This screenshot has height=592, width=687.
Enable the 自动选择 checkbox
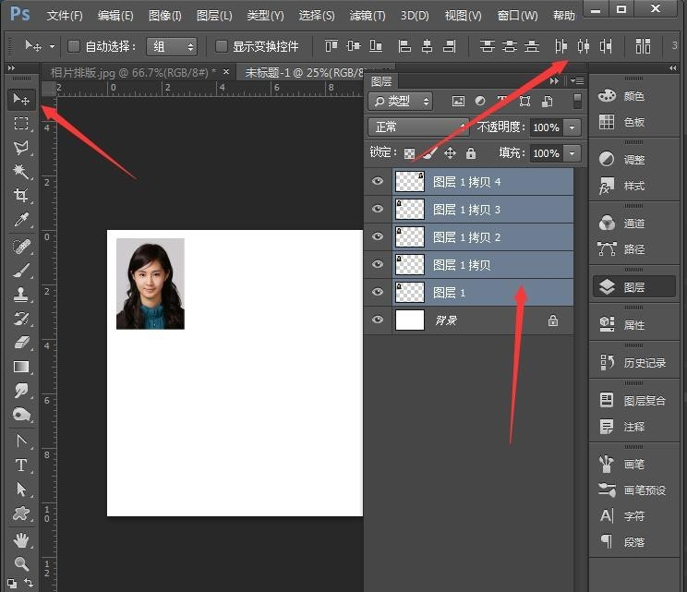point(75,46)
